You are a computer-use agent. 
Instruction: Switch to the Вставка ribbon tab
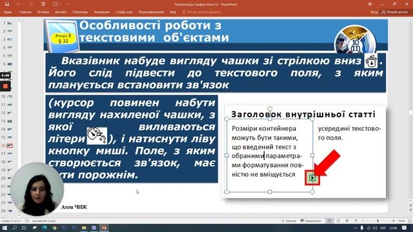pos(43,12)
